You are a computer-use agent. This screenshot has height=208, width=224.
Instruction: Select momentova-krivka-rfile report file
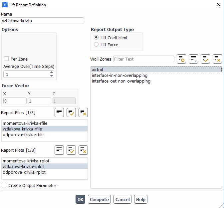point(45,123)
